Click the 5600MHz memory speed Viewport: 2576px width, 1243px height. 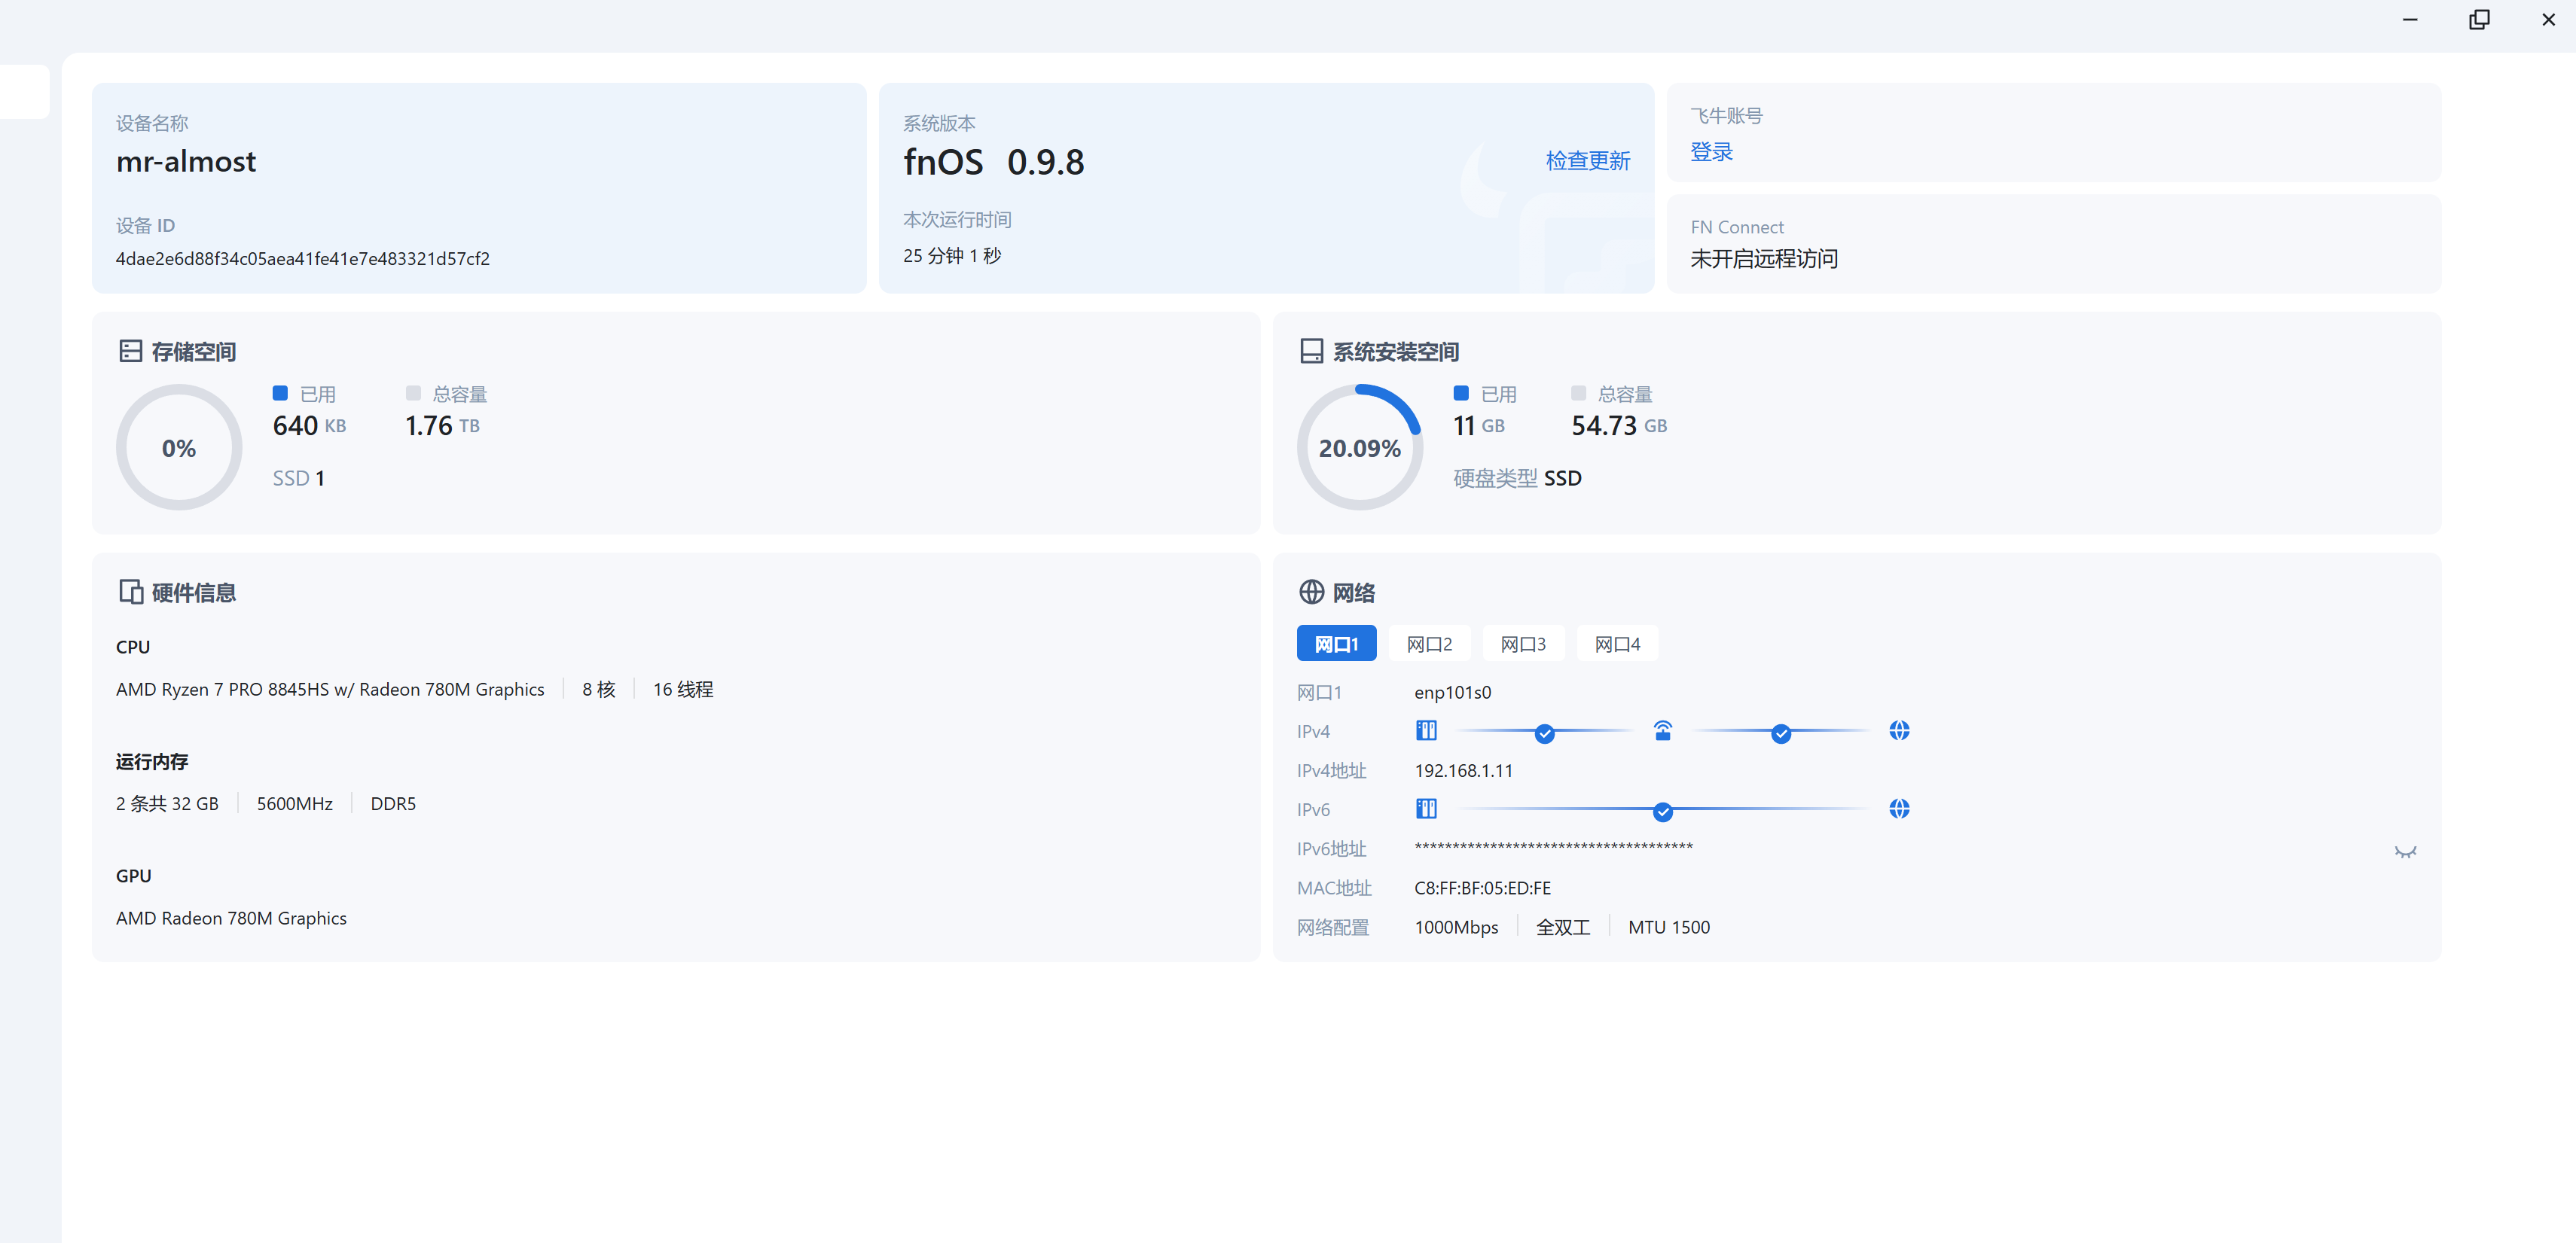click(294, 803)
